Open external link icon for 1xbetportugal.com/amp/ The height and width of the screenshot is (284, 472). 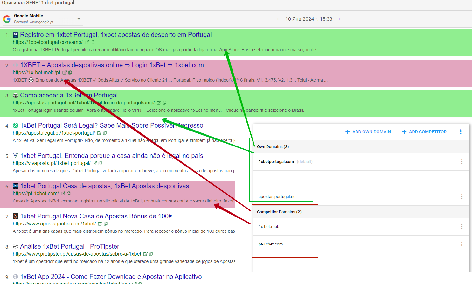(x=87, y=42)
